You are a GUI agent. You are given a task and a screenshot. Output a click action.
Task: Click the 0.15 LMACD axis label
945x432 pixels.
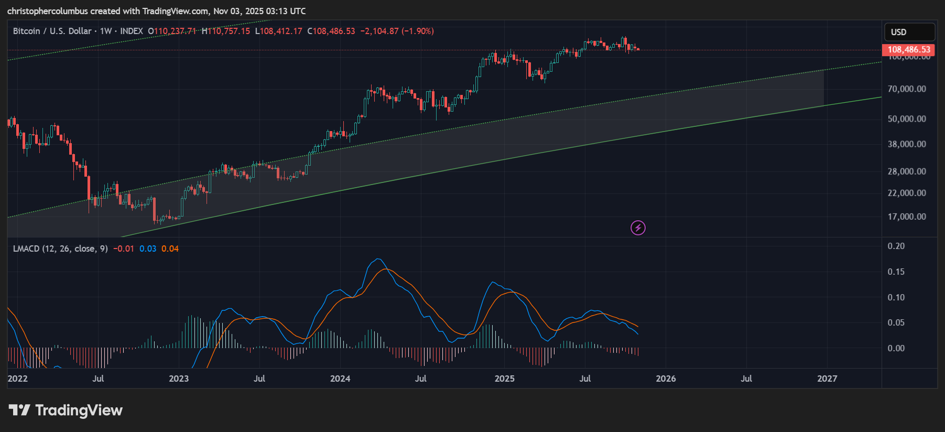pos(896,272)
